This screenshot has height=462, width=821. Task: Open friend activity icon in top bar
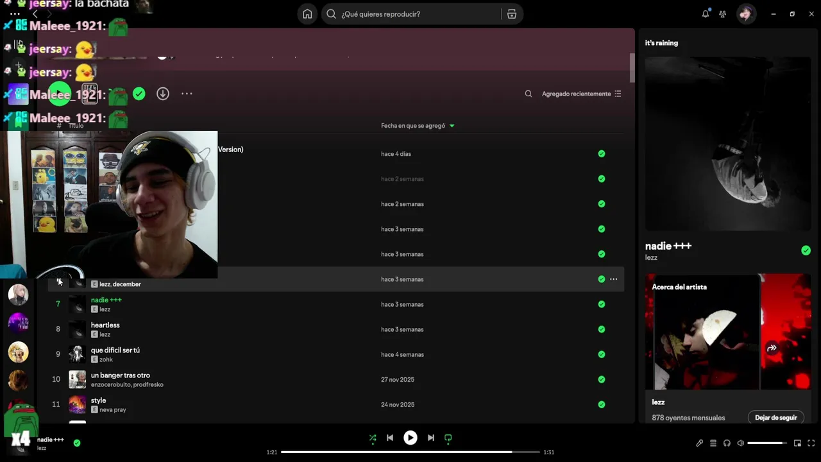pos(723,14)
